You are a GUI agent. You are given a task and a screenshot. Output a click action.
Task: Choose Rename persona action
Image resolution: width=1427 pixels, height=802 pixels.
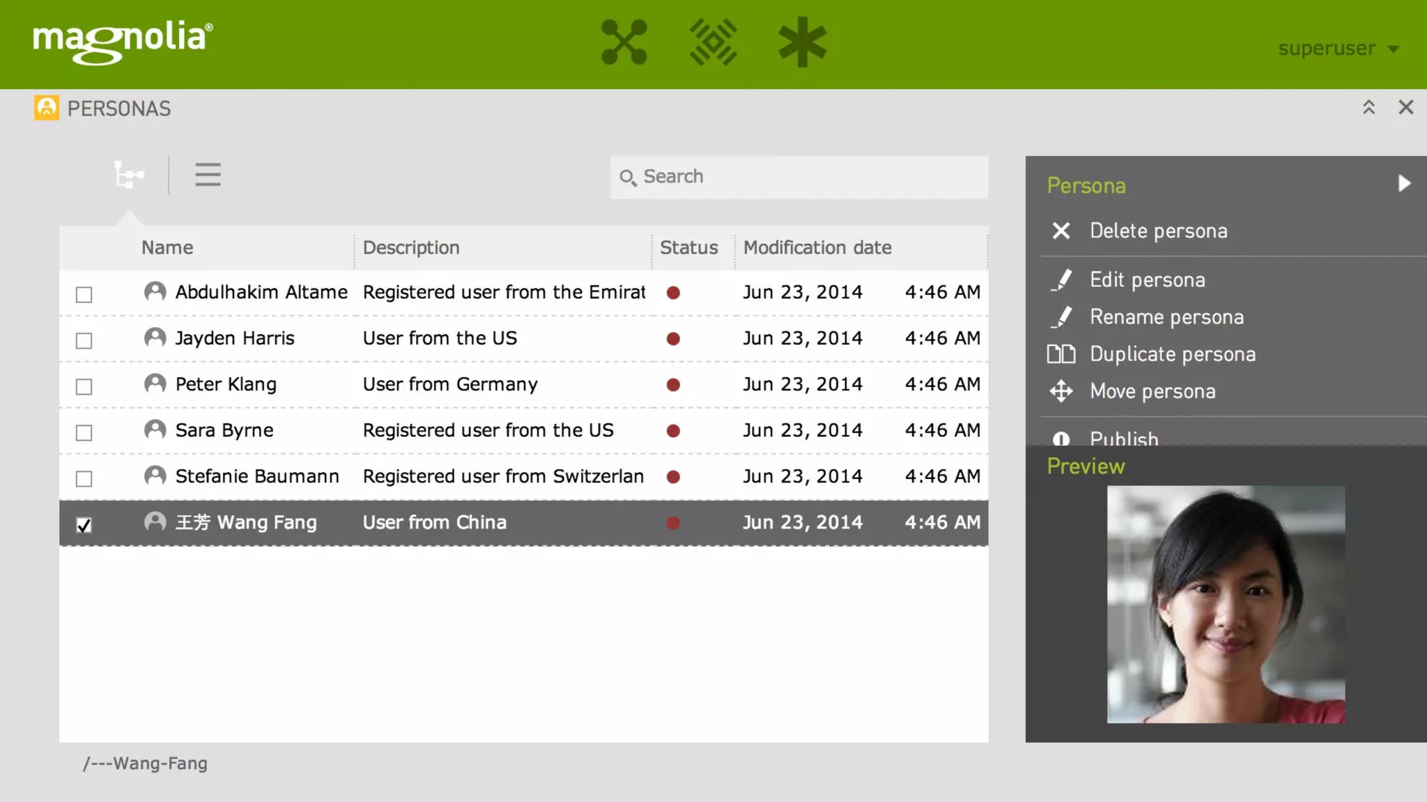pyautogui.click(x=1166, y=317)
